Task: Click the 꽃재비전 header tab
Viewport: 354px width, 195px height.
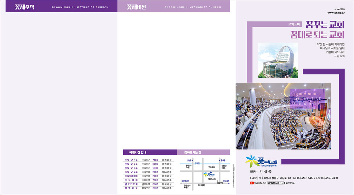Action: point(136,7)
